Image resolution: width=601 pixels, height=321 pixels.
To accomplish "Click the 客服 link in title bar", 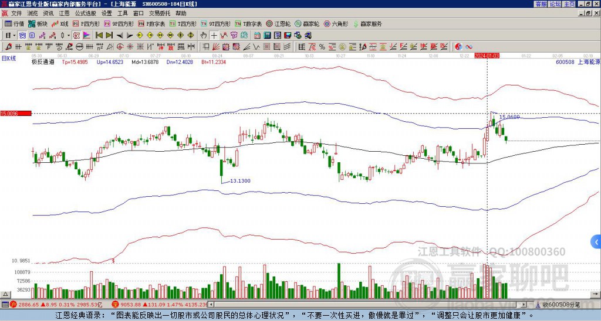I will point(541,4).
